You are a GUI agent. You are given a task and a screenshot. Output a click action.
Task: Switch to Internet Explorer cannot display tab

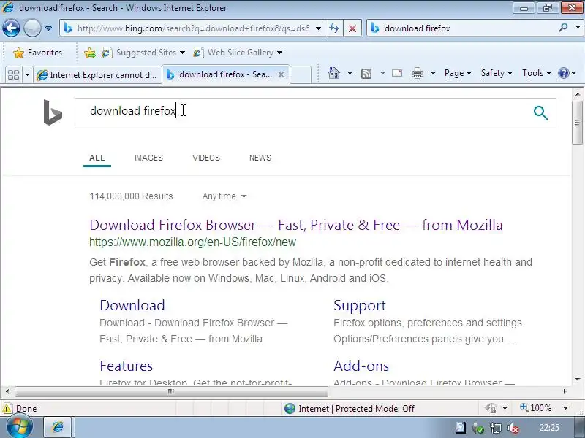tap(97, 75)
